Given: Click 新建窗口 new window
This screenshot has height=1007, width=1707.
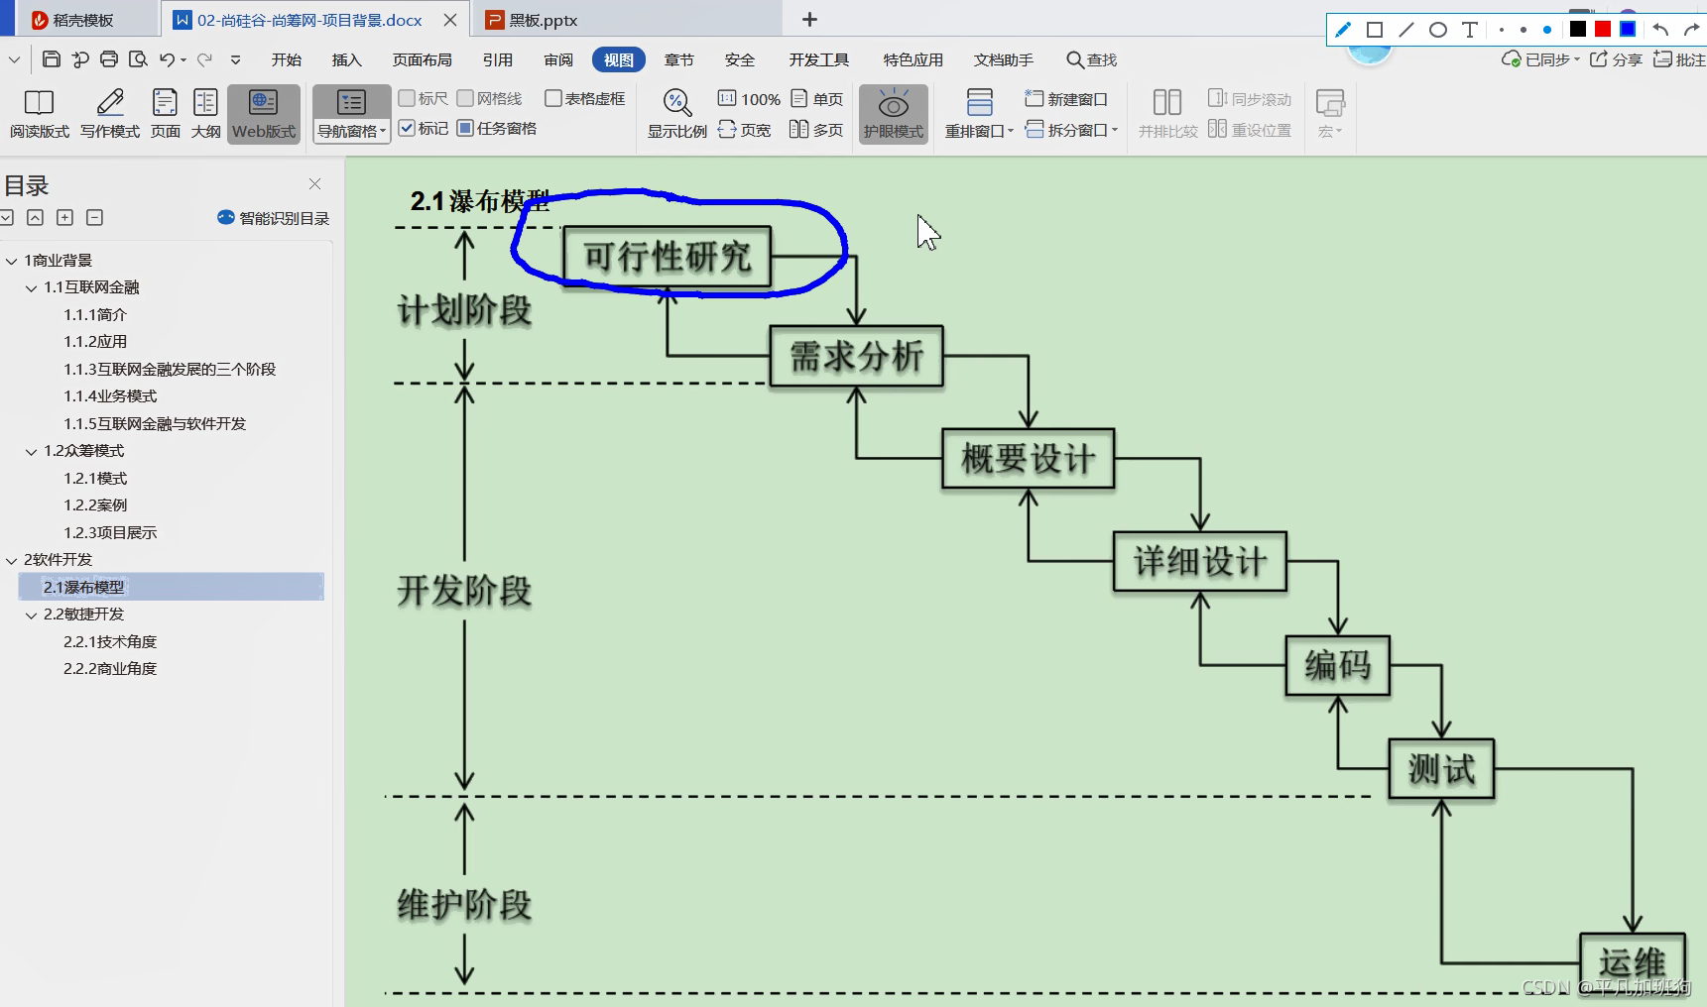Looking at the screenshot, I should (x=1066, y=99).
